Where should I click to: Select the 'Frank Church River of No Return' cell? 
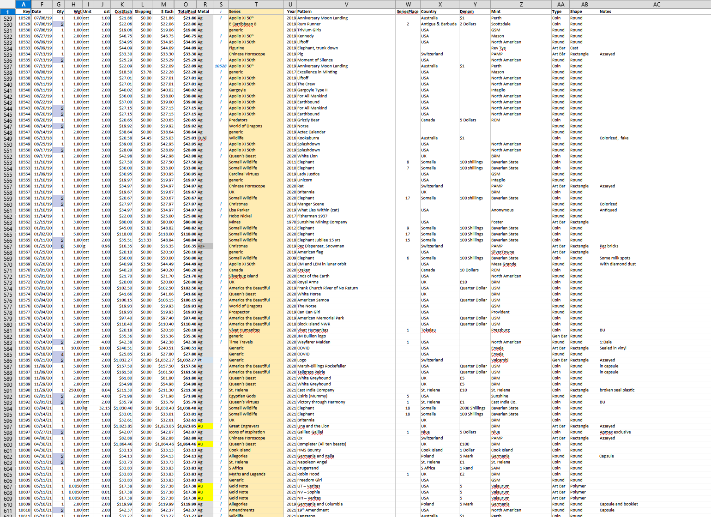pyautogui.click(x=346, y=288)
